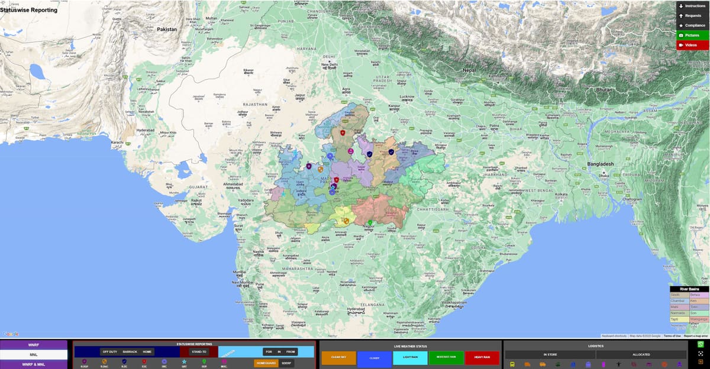Click the QRT cyan star legend icon

[x=184, y=361]
